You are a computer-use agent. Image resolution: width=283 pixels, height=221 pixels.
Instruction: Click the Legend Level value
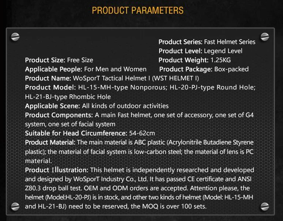223,51
